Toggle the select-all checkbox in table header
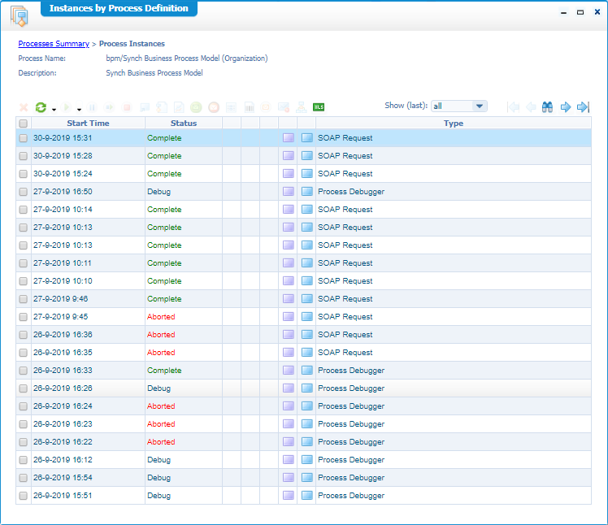 [24, 124]
